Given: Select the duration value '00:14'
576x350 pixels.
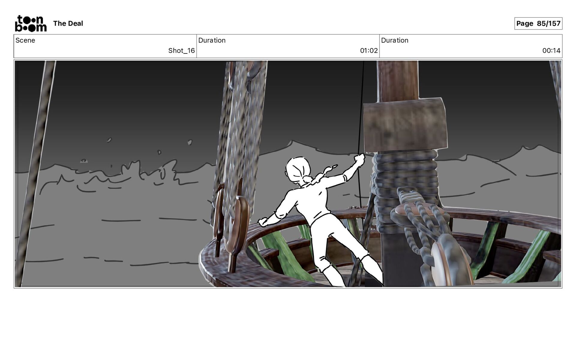Looking at the screenshot, I should coord(551,50).
